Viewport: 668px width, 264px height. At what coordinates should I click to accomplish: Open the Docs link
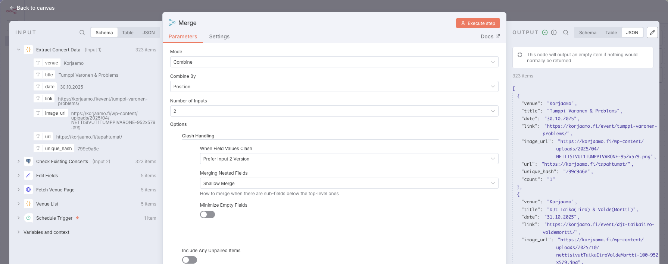pyautogui.click(x=490, y=36)
